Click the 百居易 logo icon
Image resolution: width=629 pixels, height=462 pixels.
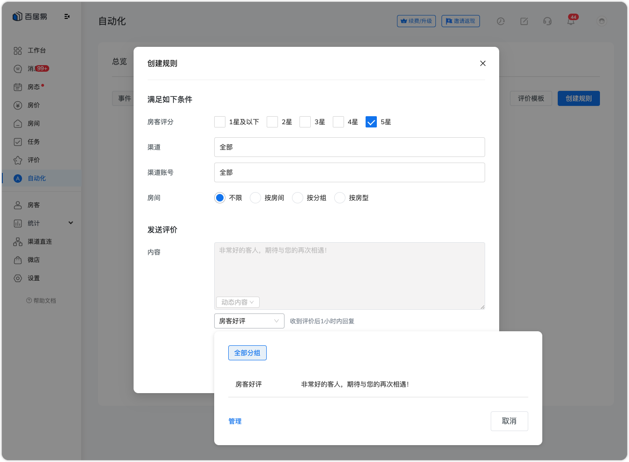[17, 16]
